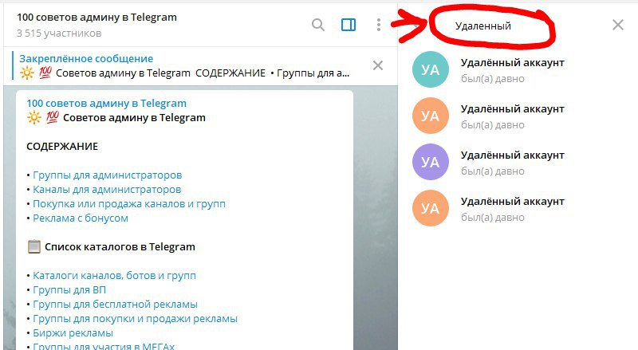The width and height of the screenshot is (638, 350).
Task: Open link 'Группы для покупки и продажи рекламы'
Action: (x=135, y=319)
